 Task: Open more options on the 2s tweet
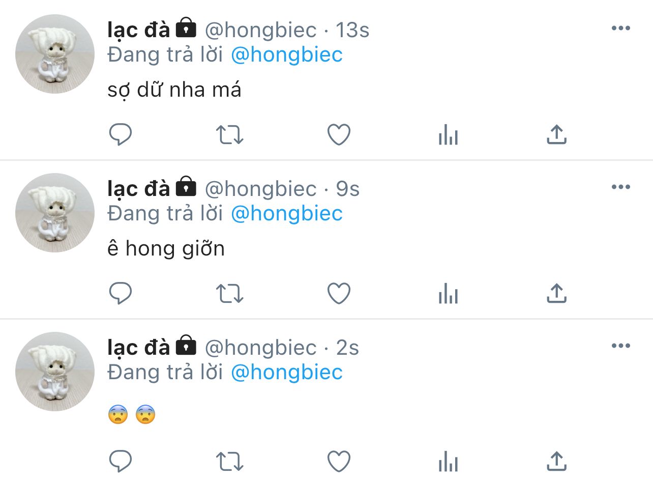tap(621, 346)
